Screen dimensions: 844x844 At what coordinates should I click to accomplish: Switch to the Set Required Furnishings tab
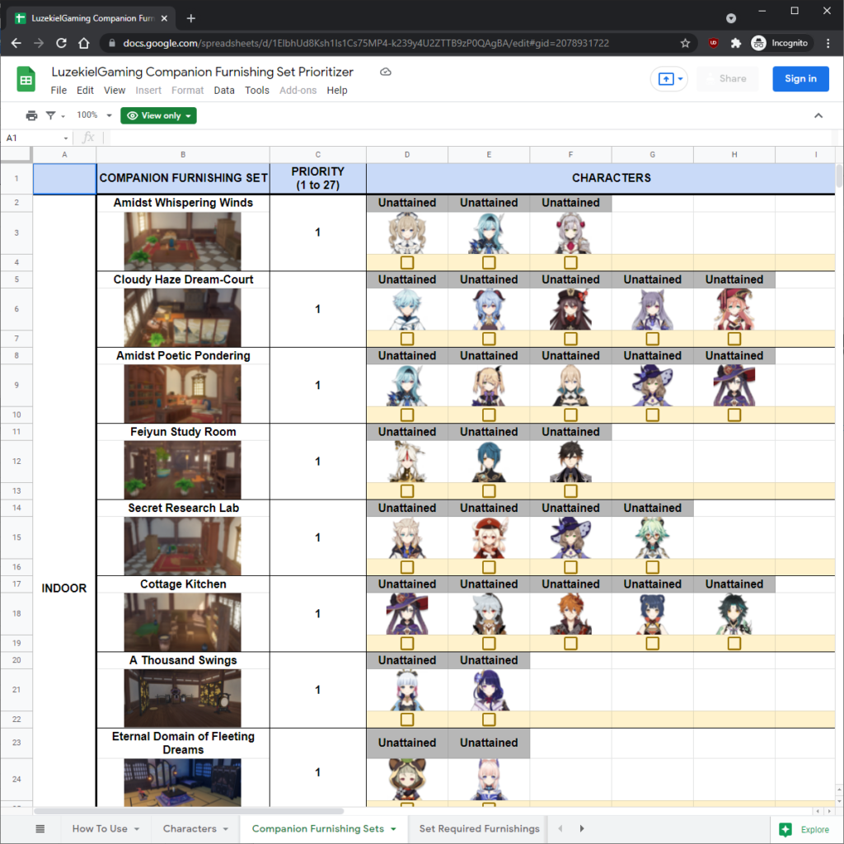point(479,828)
